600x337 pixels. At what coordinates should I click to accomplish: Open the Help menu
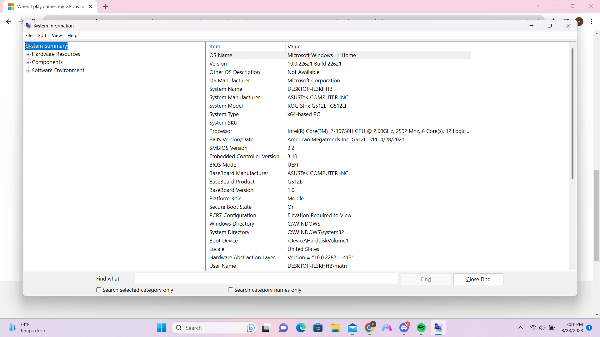(x=72, y=36)
